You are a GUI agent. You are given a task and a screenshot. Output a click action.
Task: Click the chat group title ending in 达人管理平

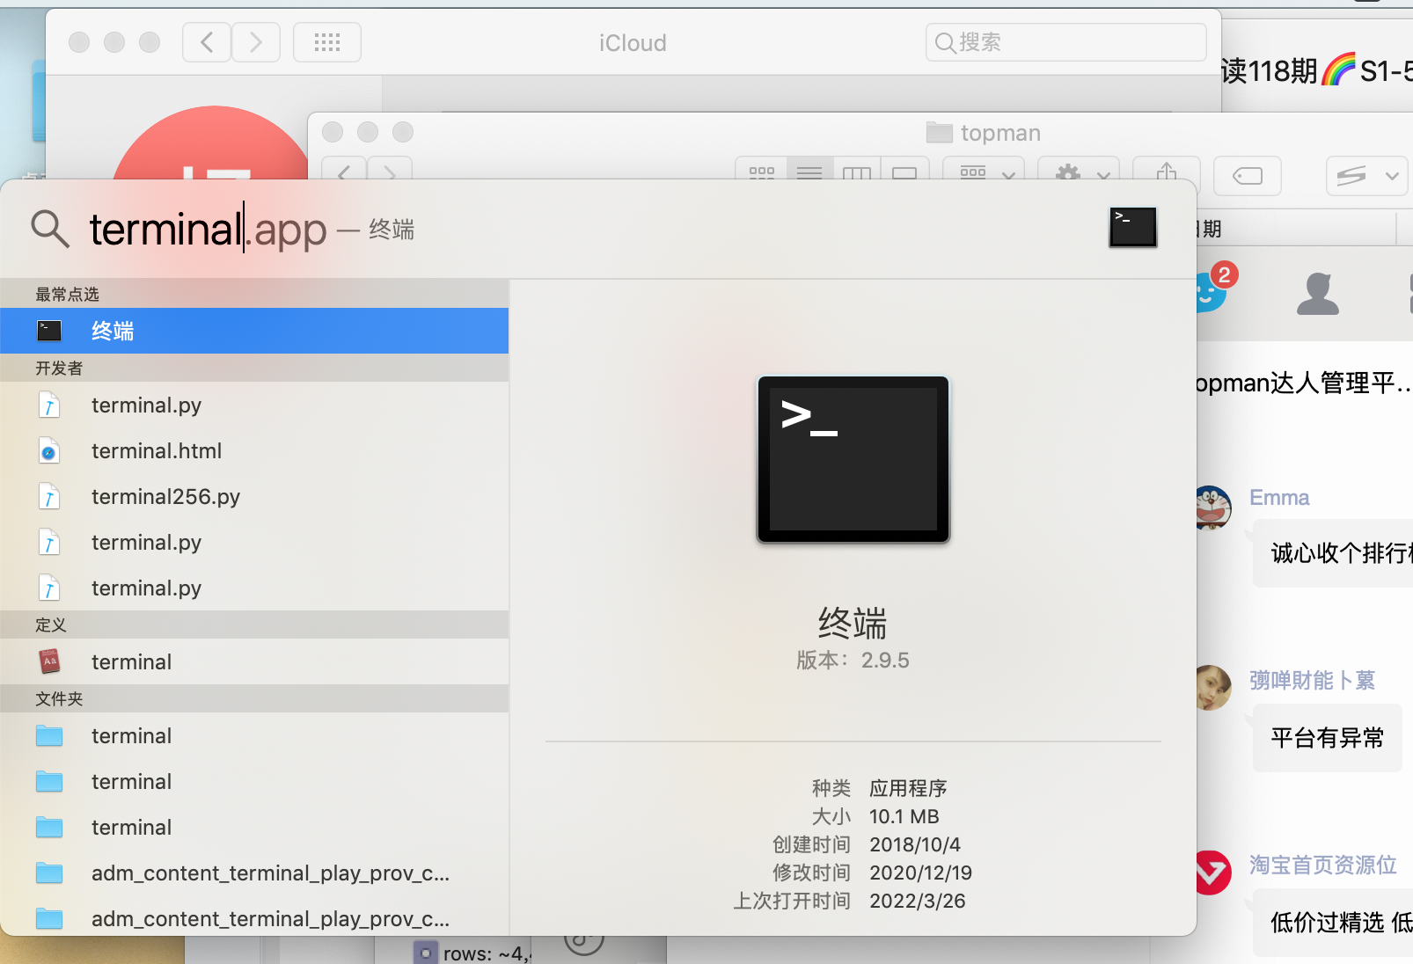coord(1304,383)
